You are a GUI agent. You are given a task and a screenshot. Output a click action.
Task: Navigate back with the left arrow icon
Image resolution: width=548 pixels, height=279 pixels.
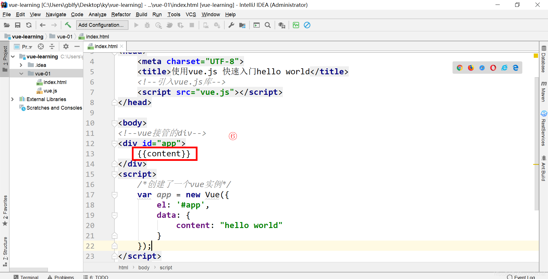[x=43, y=25]
